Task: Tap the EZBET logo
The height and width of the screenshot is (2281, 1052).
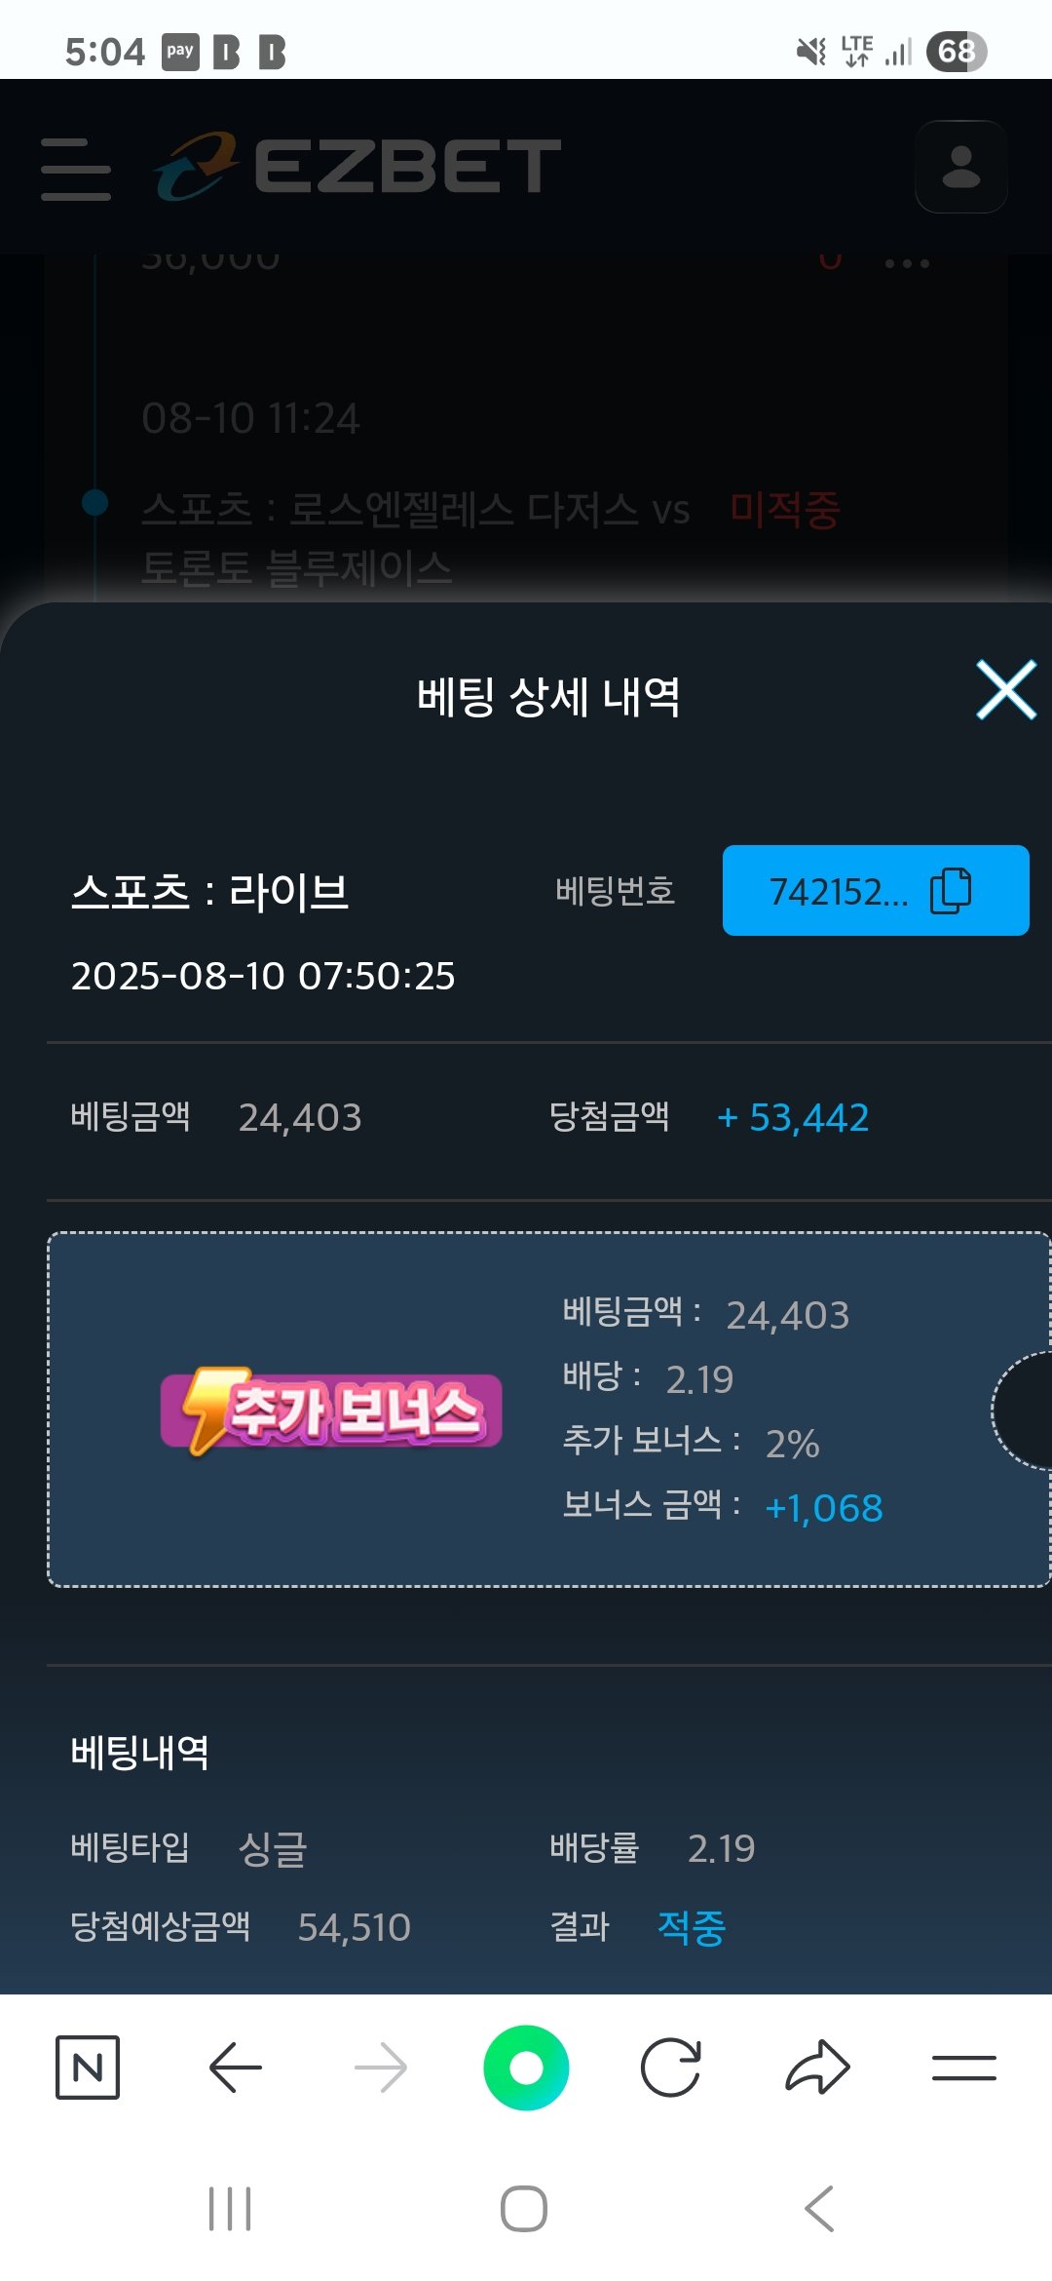Action: click(357, 166)
